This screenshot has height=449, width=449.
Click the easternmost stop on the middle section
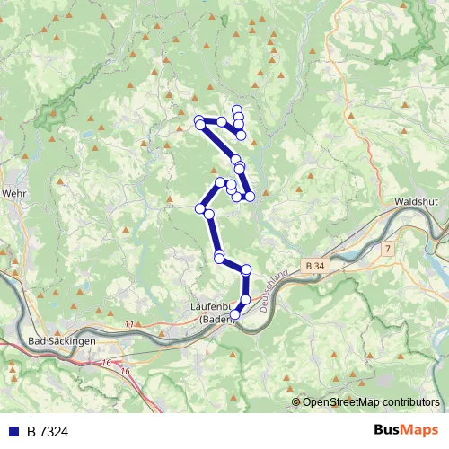click(x=250, y=197)
